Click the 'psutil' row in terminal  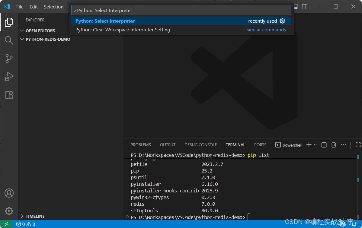point(173,177)
